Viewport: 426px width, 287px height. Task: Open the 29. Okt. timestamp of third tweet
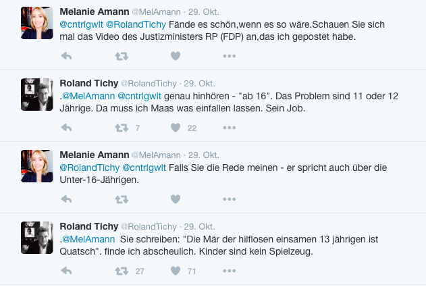pyautogui.click(x=201, y=155)
